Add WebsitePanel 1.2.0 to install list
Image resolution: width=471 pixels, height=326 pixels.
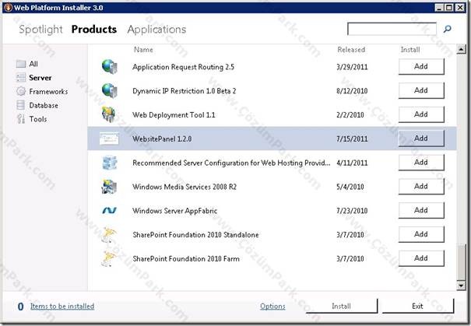(421, 138)
